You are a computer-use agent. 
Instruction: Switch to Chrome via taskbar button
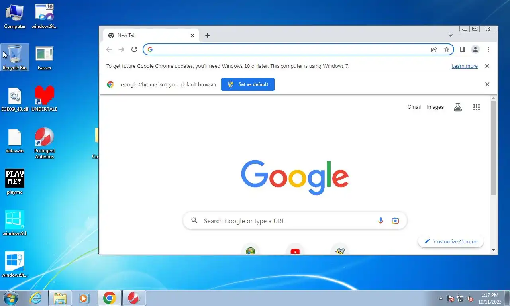point(109,298)
